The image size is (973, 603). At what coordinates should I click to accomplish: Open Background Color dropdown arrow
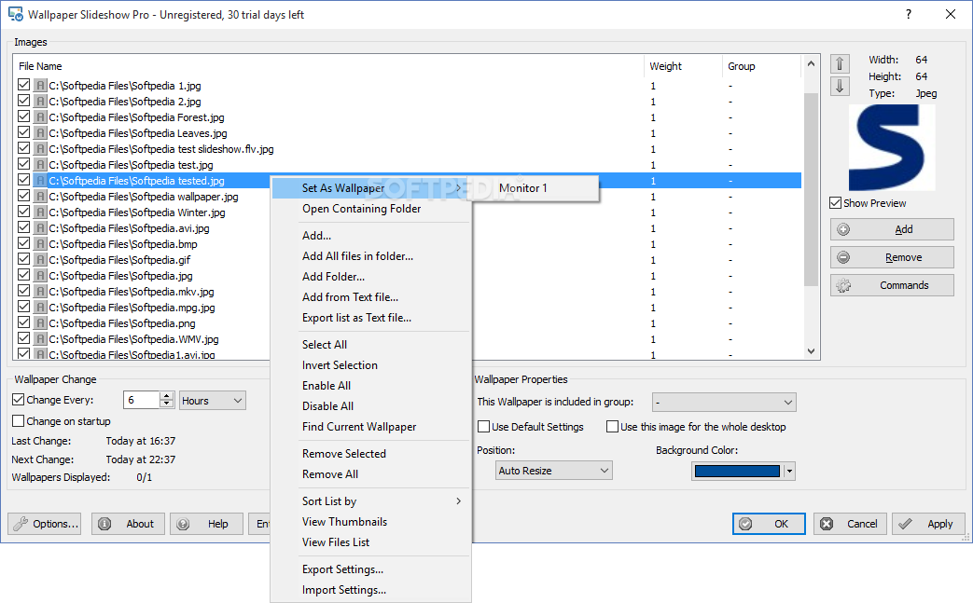[x=789, y=471]
